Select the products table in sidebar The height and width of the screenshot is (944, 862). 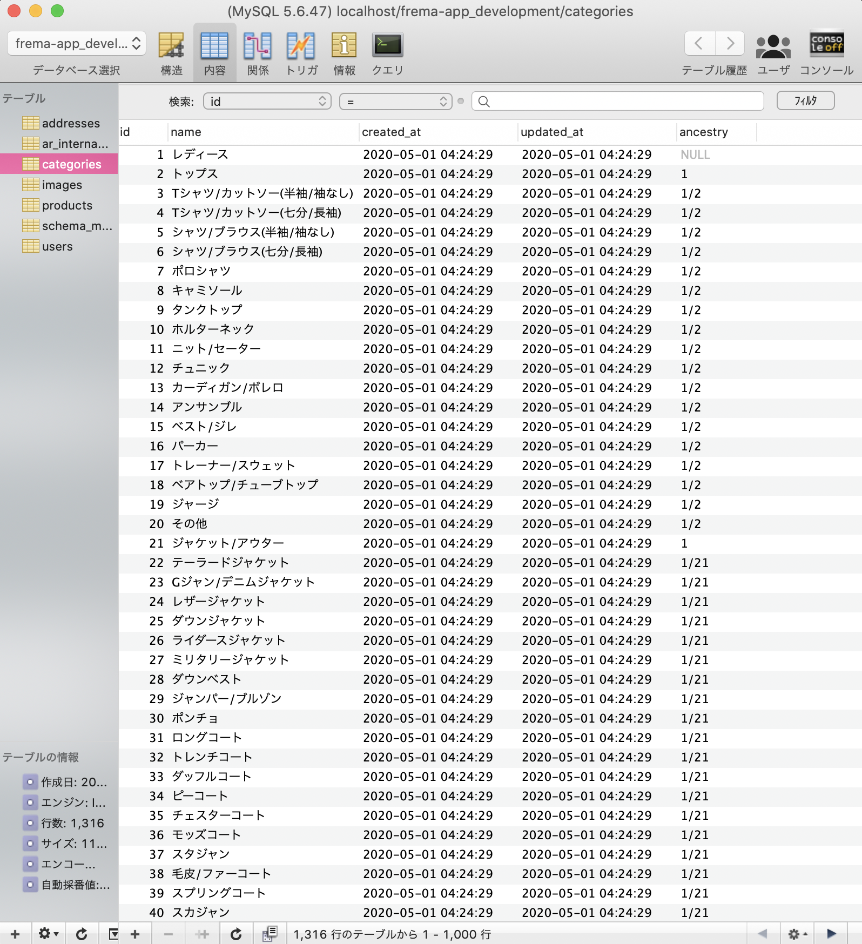click(67, 205)
